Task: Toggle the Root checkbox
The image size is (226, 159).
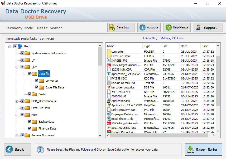Action: pos(15,46)
